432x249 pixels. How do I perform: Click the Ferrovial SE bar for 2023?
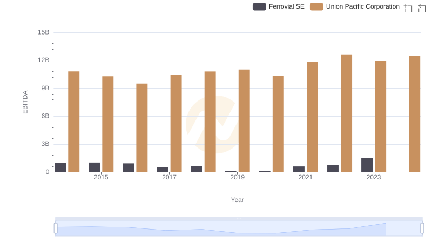[367, 165]
